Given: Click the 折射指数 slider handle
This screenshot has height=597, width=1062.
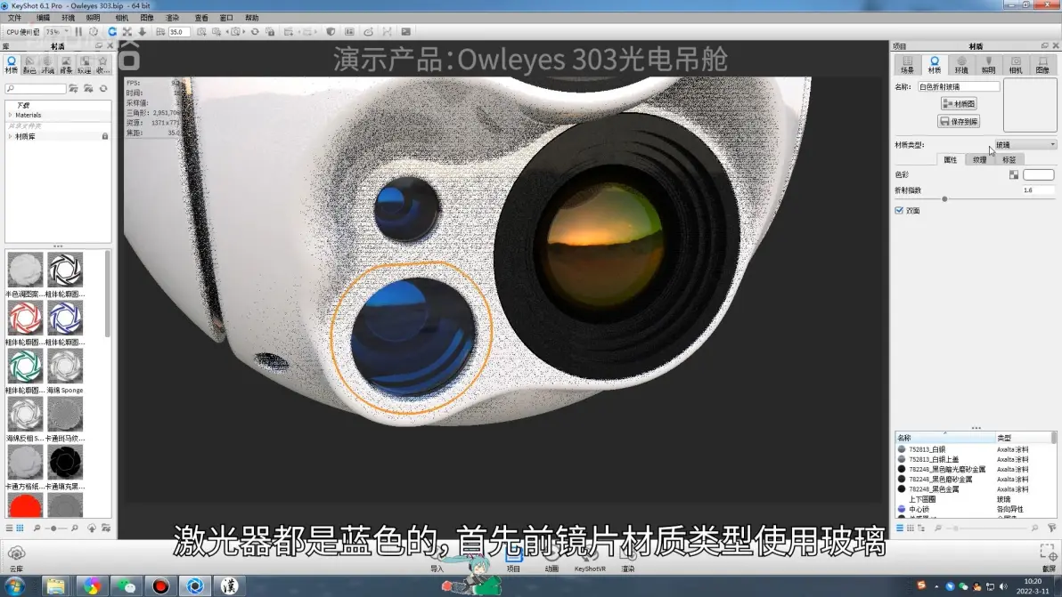Looking at the screenshot, I should click(x=944, y=198).
